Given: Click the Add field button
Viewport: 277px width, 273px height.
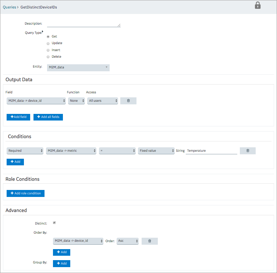Looking at the screenshot, I should [x=18, y=117].
